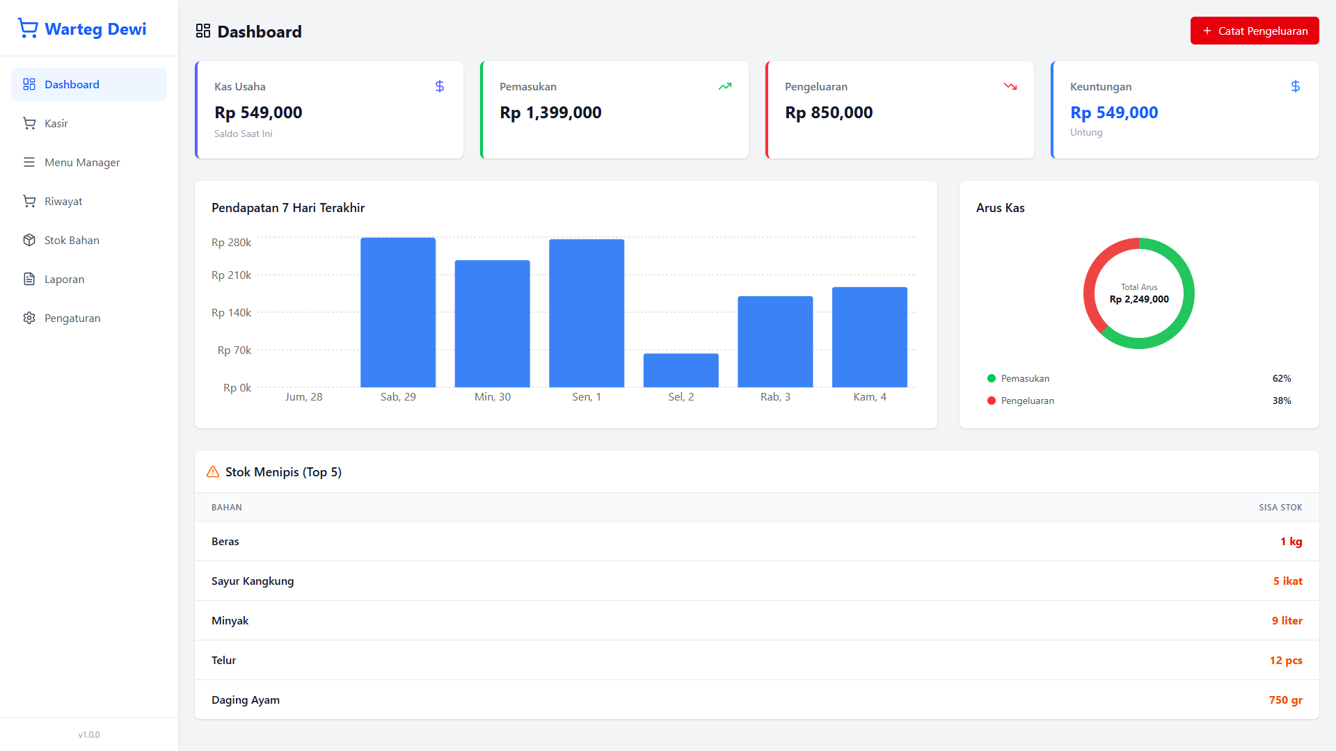Click the Pengaturan gear icon

29,318
